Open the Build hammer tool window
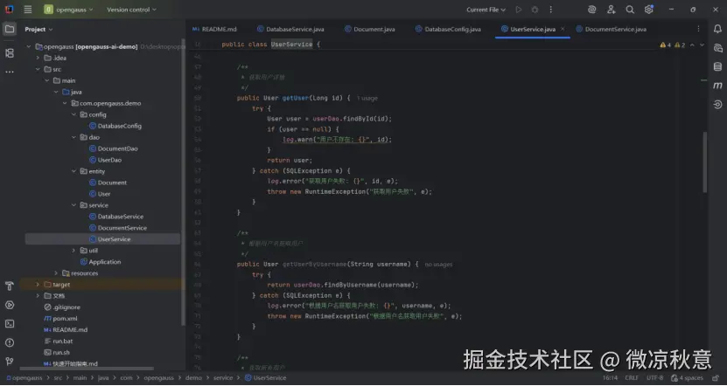727x386 pixels. point(10,286)
